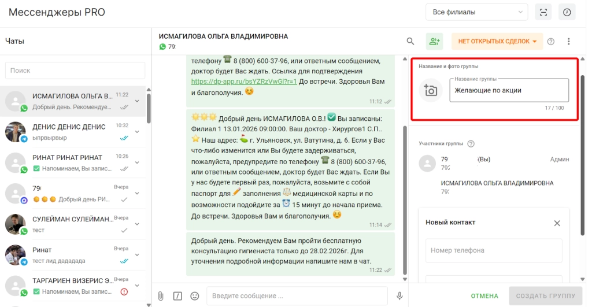Click the attach file paperclip icon

point(161,295)
